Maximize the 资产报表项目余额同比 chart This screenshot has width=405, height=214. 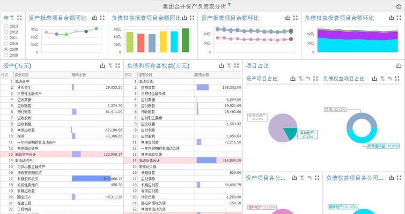[102, 18]
